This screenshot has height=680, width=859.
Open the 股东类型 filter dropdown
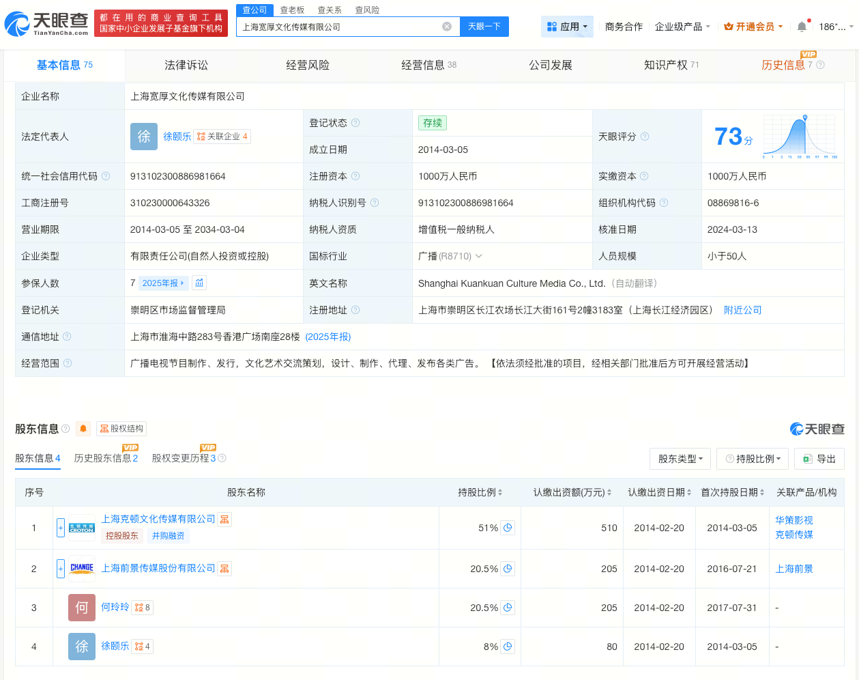680,459
